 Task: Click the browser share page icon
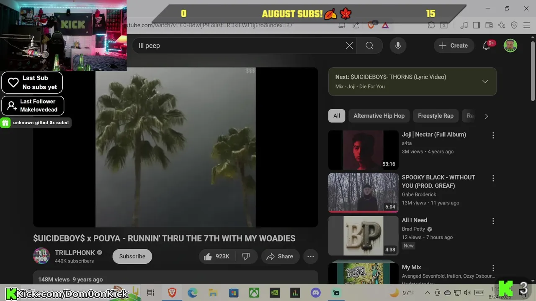click(356, 25)
